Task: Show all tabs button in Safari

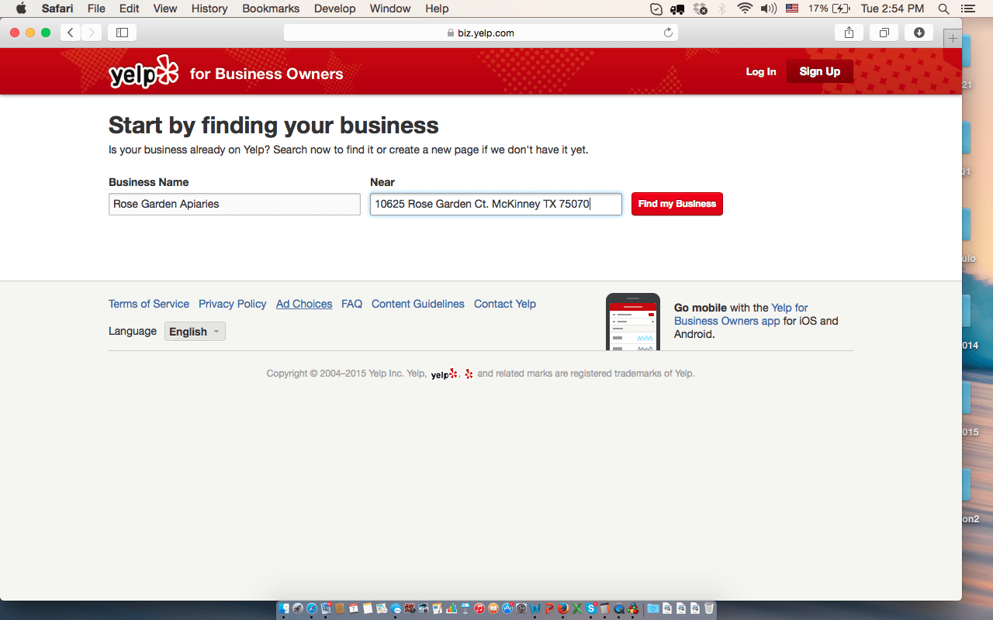Action: (x=884, y=33)
